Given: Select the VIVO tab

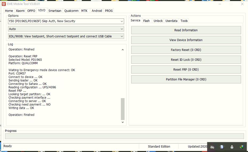Looking at the screenshot, I should click(42, 10).
